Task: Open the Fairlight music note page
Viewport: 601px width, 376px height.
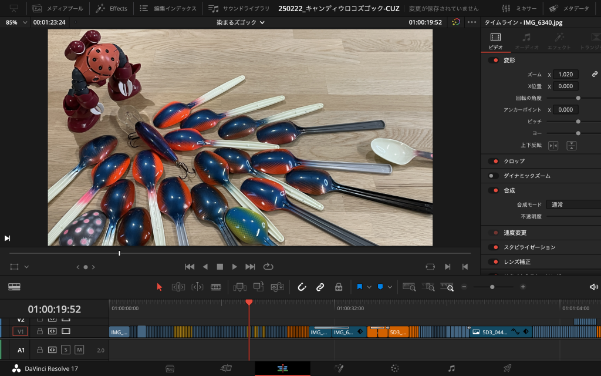Action: (451, 368)
